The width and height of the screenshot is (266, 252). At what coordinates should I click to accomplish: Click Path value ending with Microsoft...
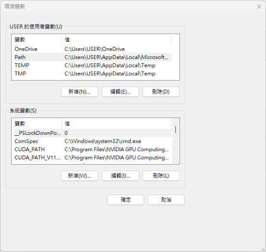(116, 57)
